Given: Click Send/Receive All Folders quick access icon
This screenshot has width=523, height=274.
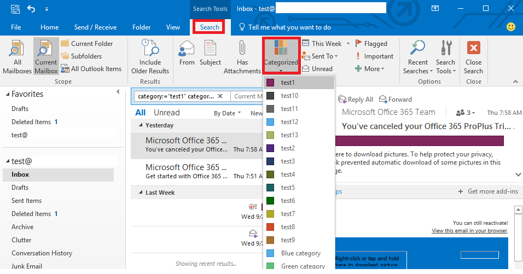Looking at the screenshot, I should pos(15,9).
